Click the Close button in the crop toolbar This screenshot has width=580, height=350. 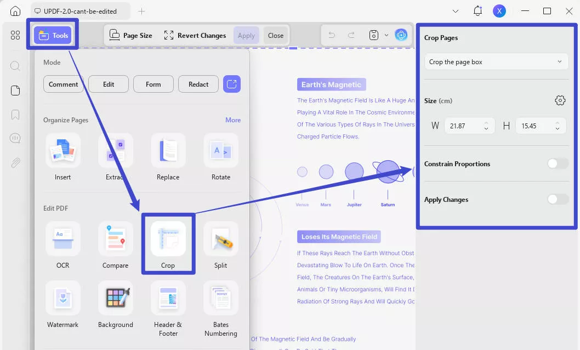275,35
